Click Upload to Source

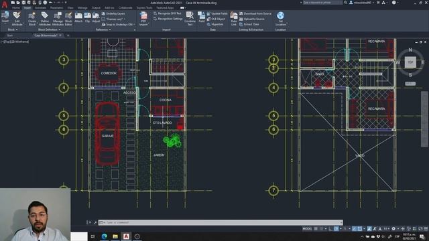coord(252,19)
